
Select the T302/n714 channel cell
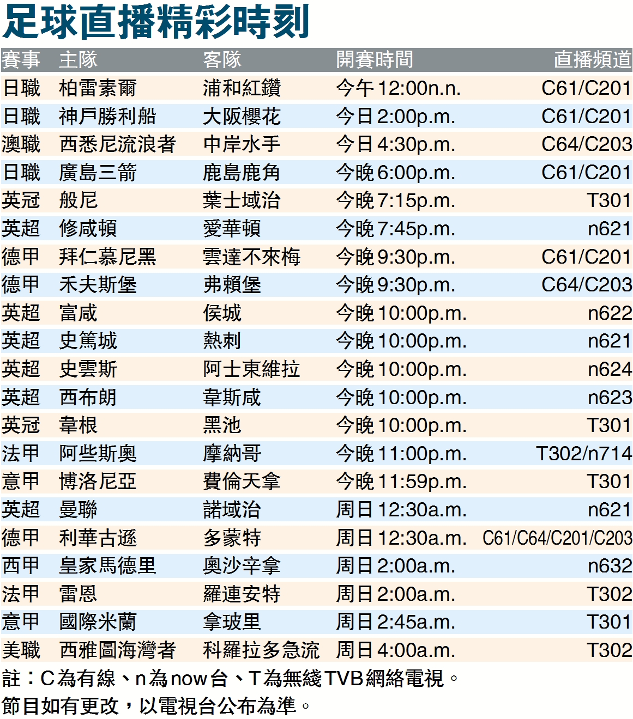[584, 454]
